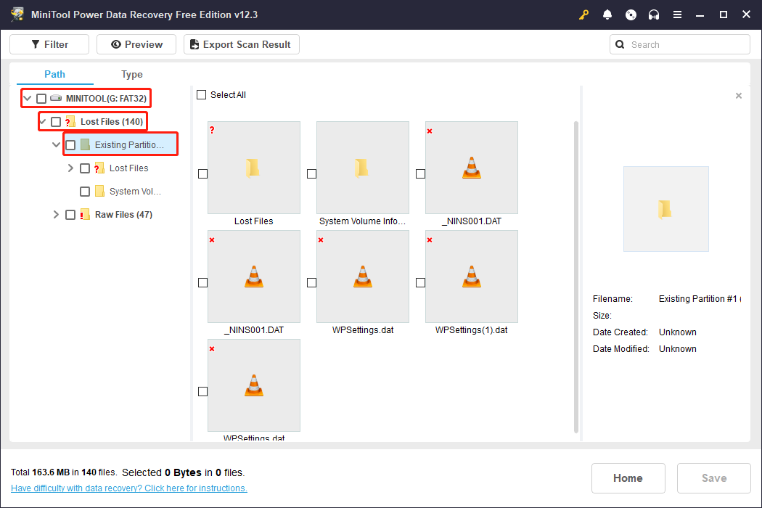Collapse the MINITOOL(G: FAT32) tree node
762x508 pixels.
click(x=27, y=97)
